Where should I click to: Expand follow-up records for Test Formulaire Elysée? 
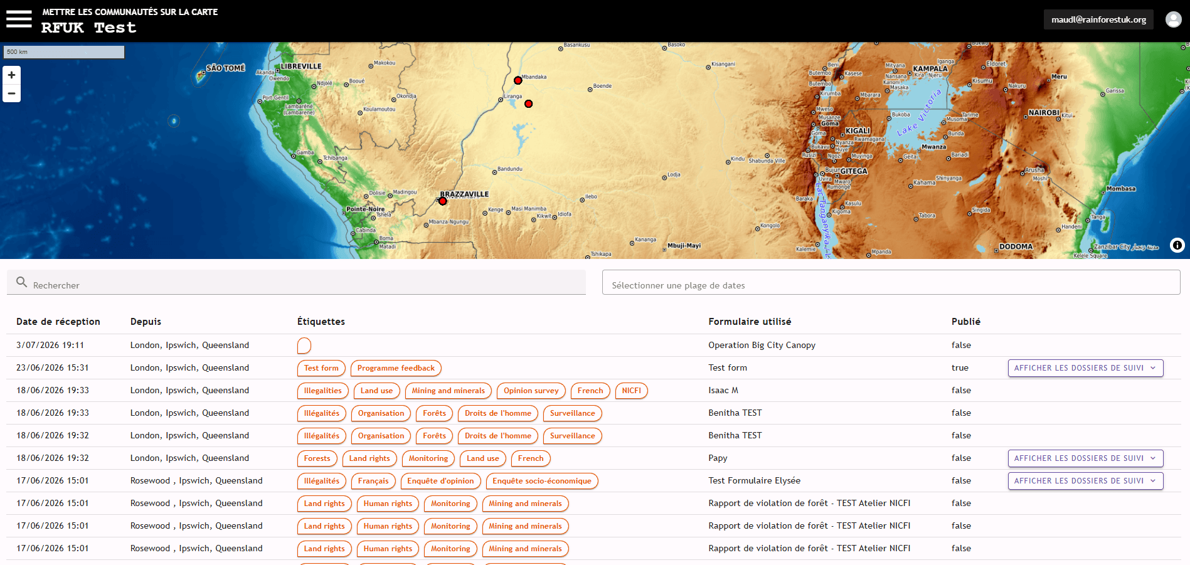(x=1085, y=481)
